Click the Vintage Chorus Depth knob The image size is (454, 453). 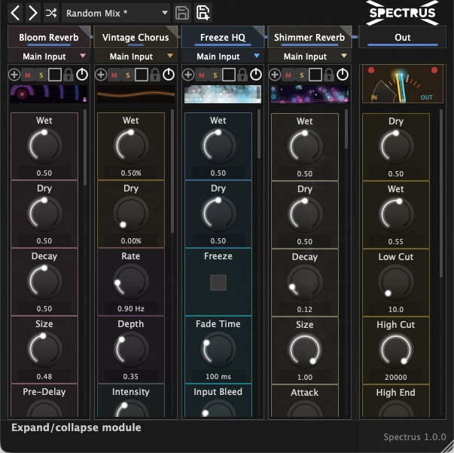[x=131, y=349]
